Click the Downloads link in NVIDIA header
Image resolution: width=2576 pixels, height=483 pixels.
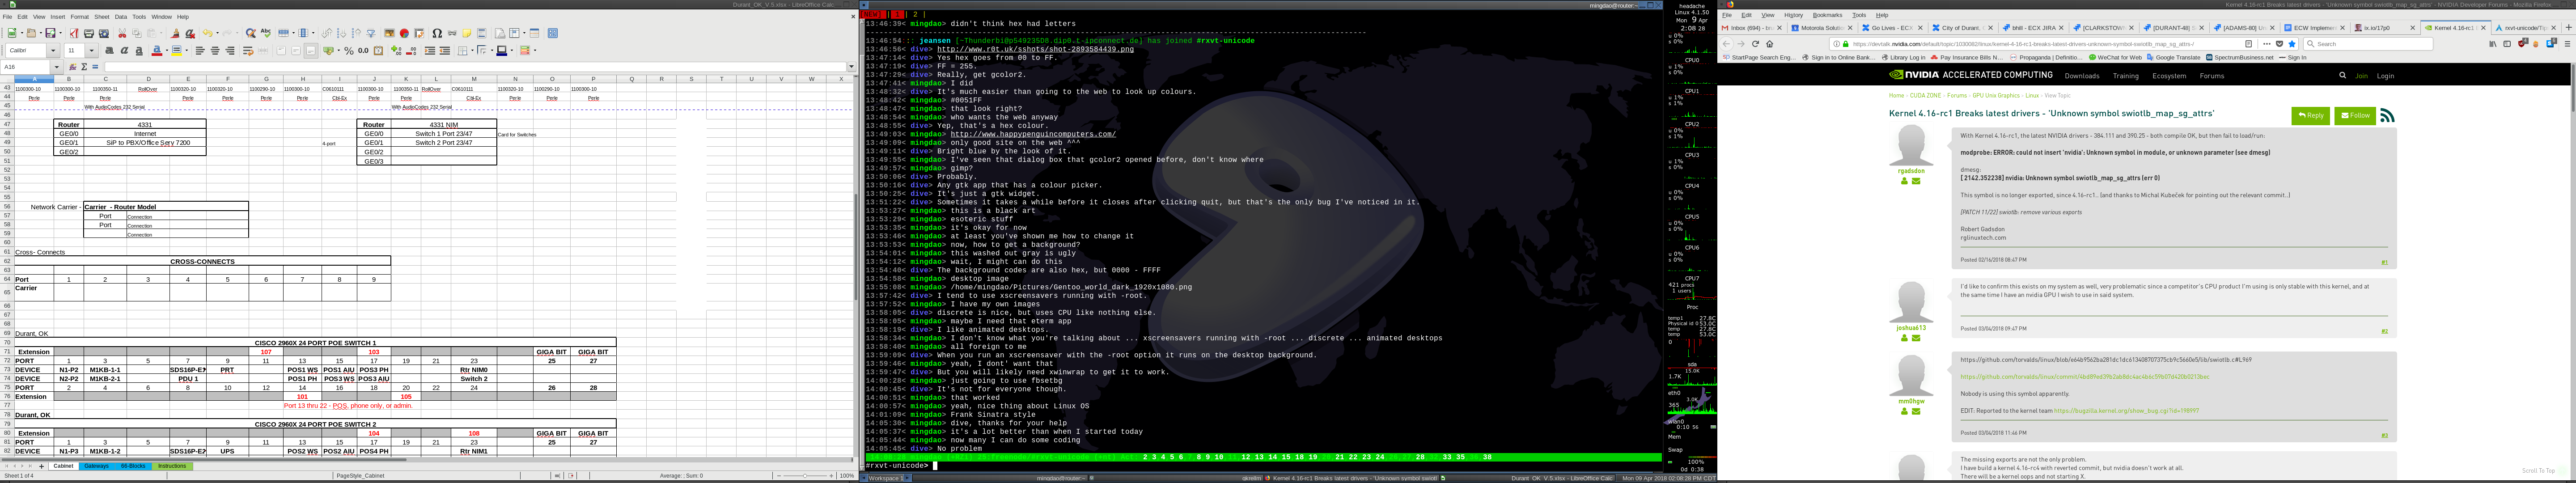(2082, 76)
